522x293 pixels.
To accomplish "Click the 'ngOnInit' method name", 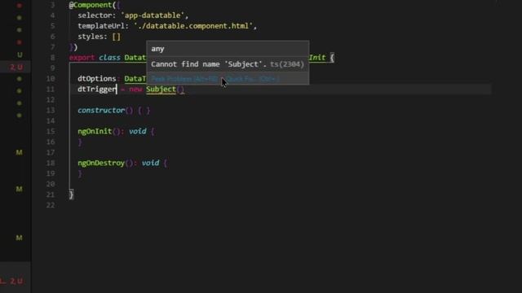I will 95,131.
